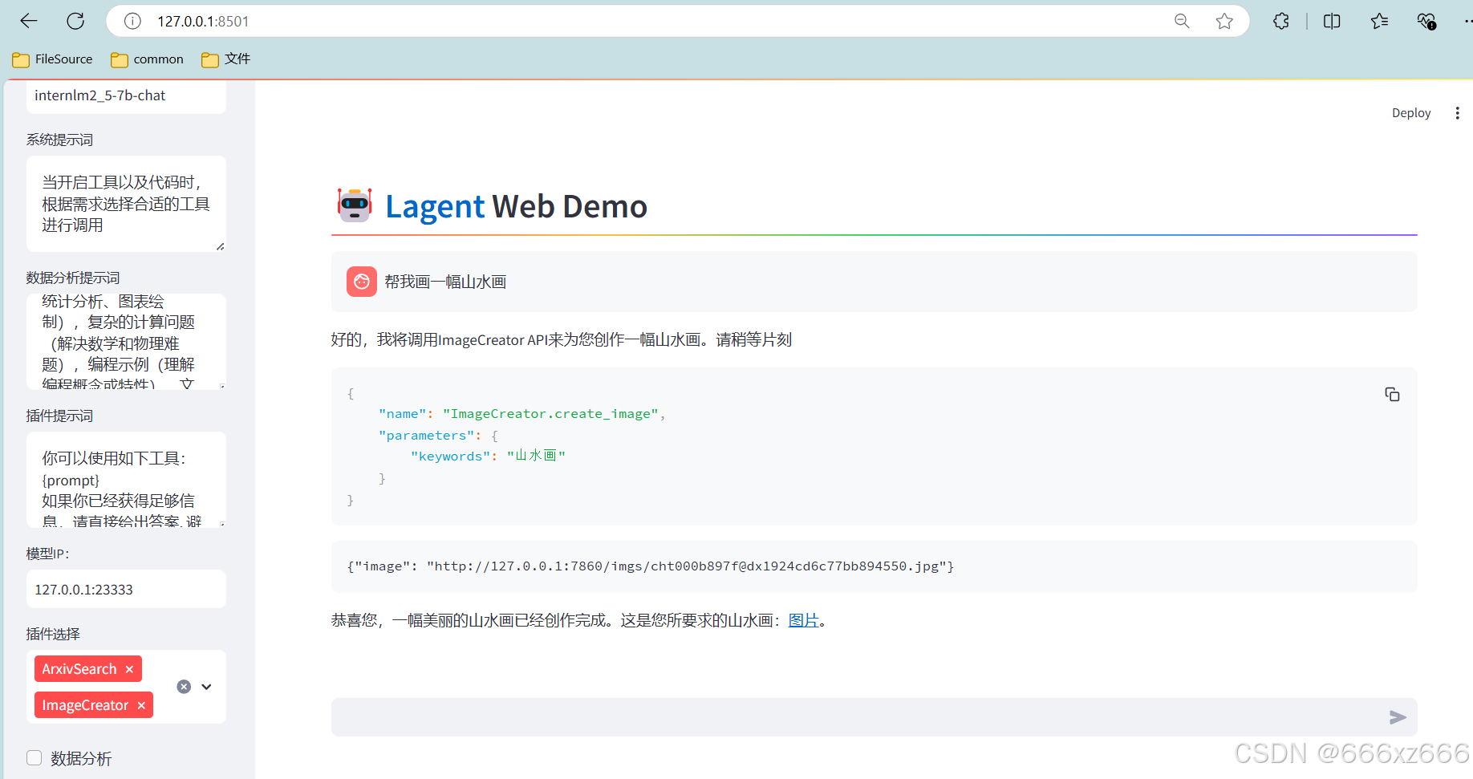This screenshot has height=779, width=1473.
Task: Grab the resize handle of 系统提示词 box
Action: pos(220,246)
